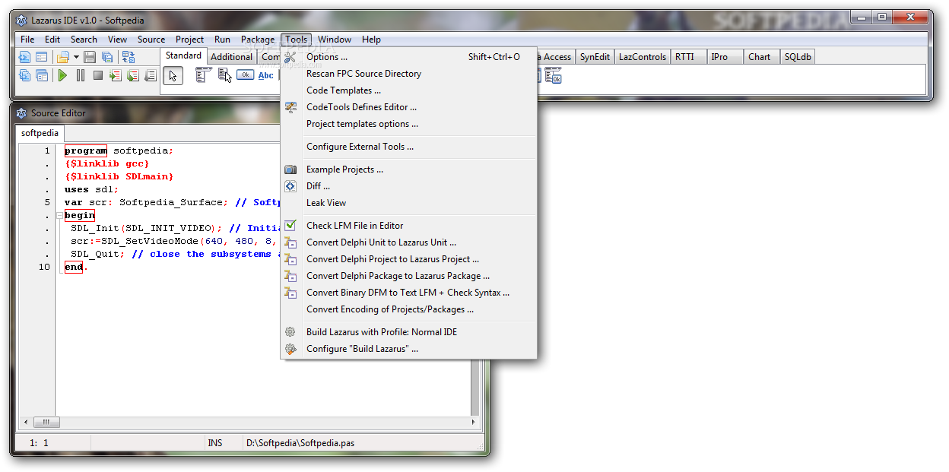Select the softpedia tab in Source Editor
The height and width of the screenshot is (472, 949).
pyautogui.click(x=40, y=133)
